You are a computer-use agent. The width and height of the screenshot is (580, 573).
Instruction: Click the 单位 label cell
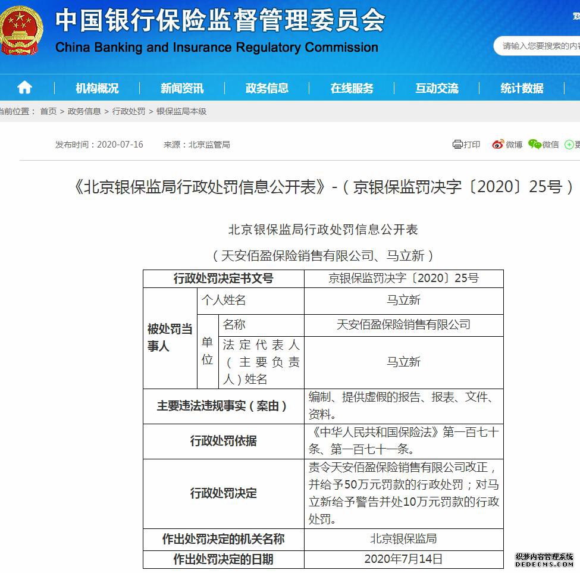[x=208, y=352]
